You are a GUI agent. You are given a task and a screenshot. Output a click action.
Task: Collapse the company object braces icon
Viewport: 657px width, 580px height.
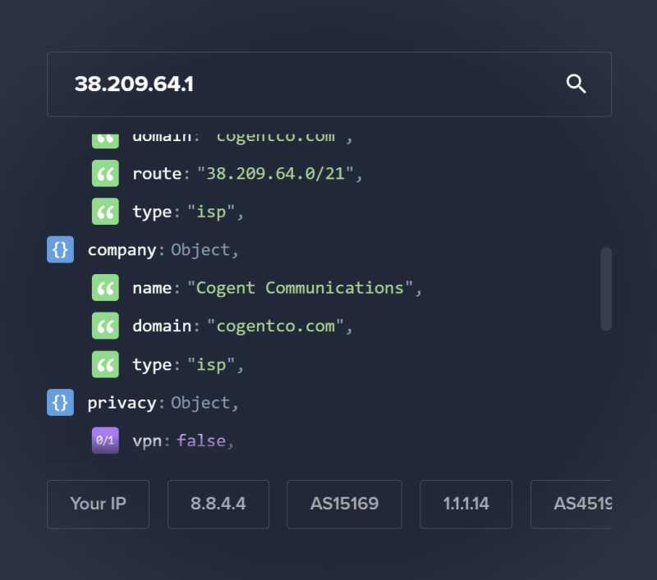(x=60, y=250)
